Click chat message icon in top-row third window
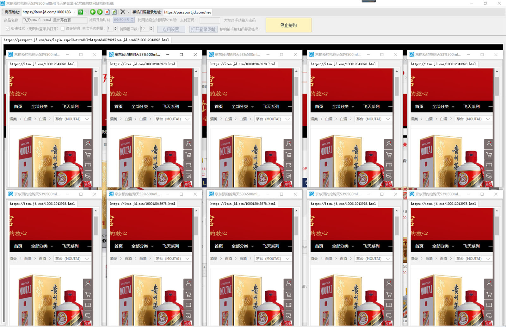 (288, 176)
